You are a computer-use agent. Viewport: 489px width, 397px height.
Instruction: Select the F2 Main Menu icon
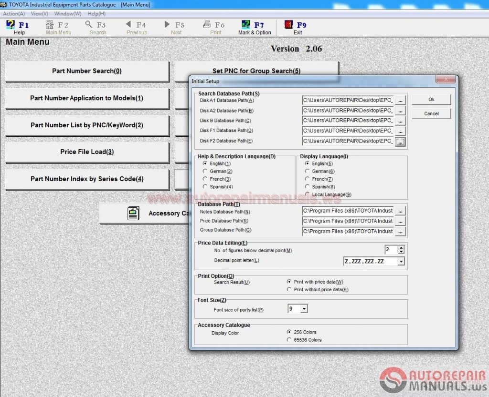click(57, 26)
